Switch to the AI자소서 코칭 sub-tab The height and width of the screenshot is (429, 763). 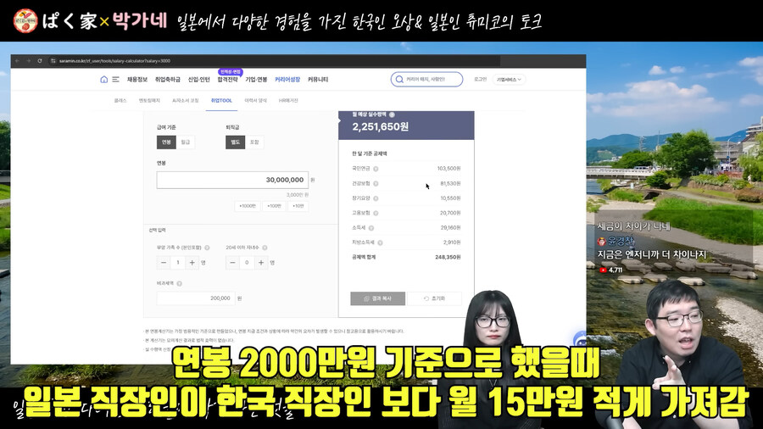click(186, 101)
